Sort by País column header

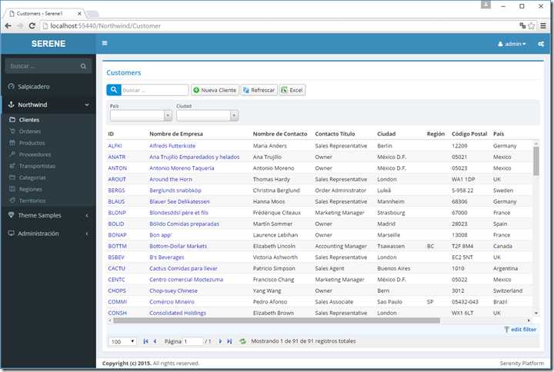(499, 134)
